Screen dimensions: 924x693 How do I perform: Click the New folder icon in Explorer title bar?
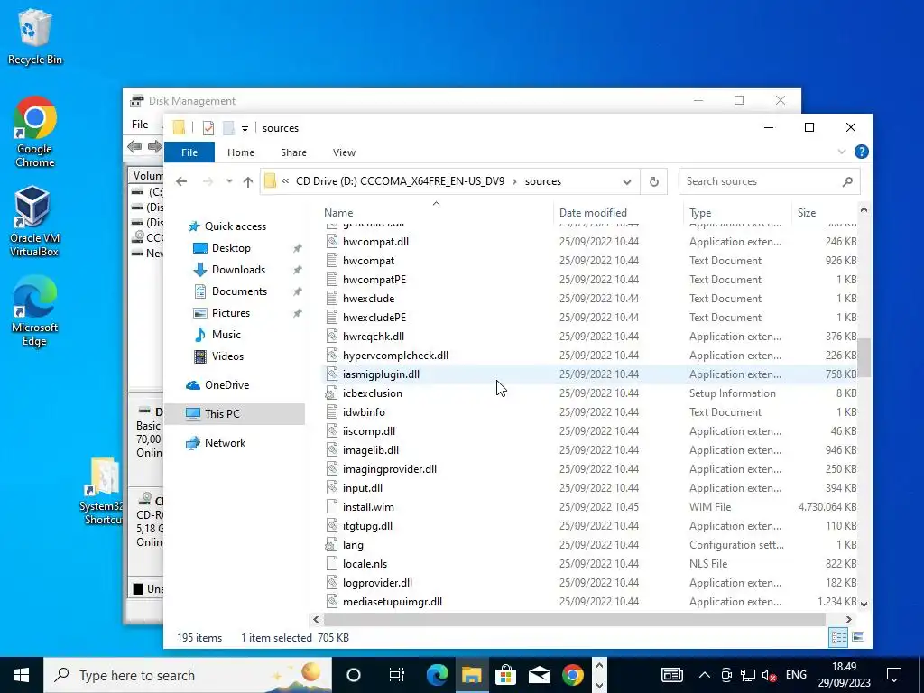[x=228, y=128]
